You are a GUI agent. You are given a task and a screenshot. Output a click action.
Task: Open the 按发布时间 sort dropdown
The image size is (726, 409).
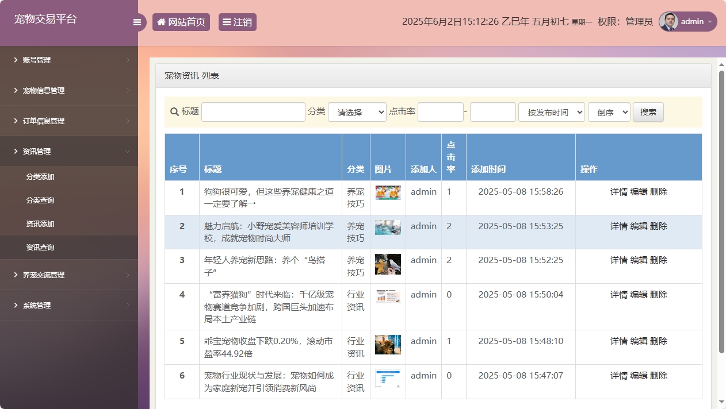(x=551, y=113)
